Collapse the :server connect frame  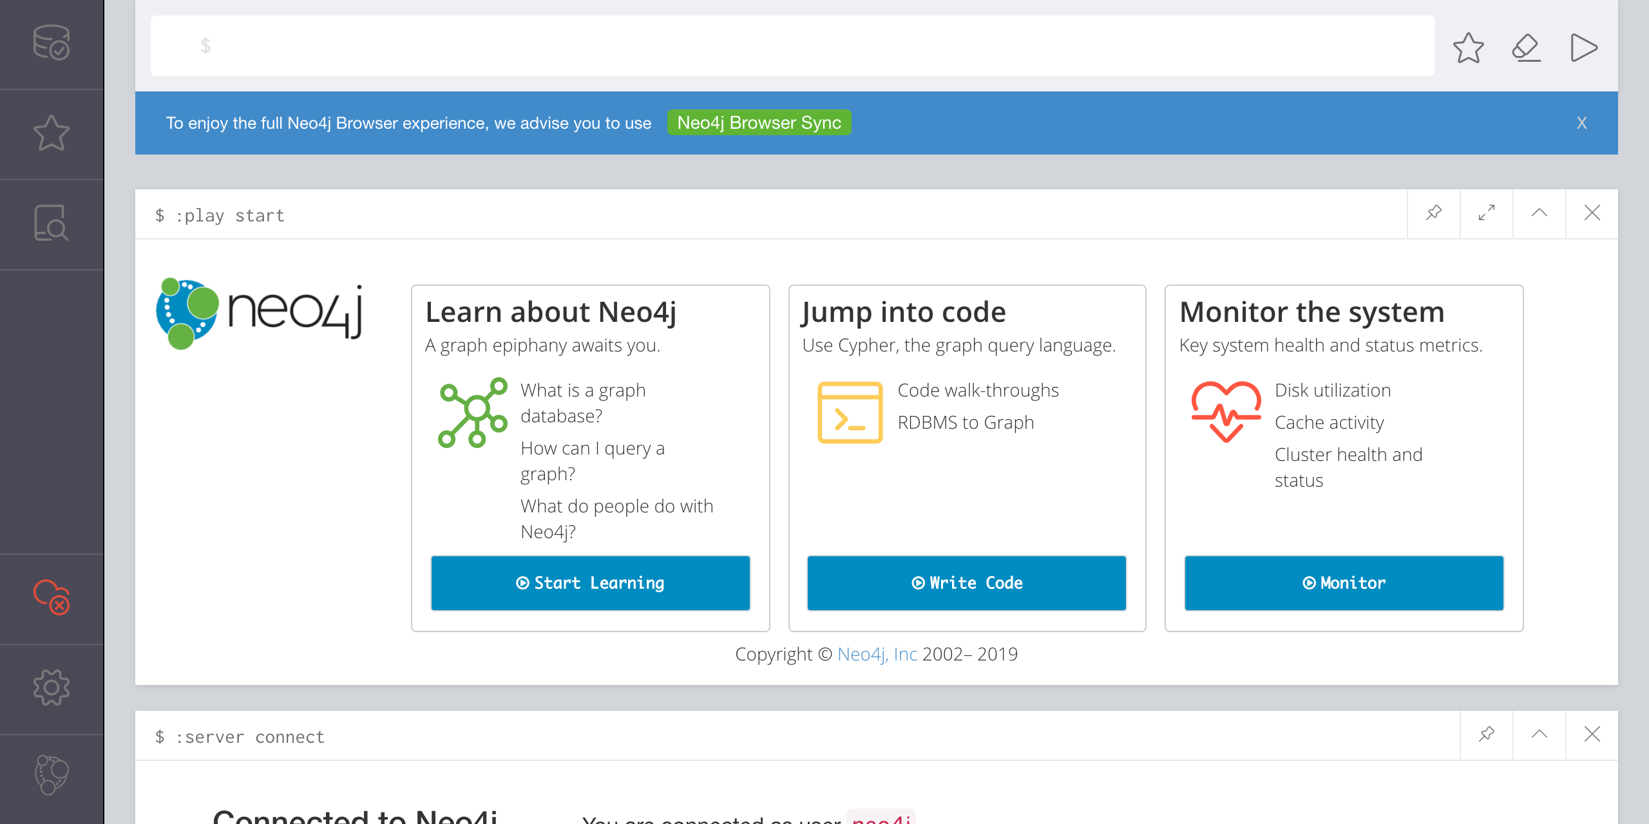click(x=1539, y=735)
